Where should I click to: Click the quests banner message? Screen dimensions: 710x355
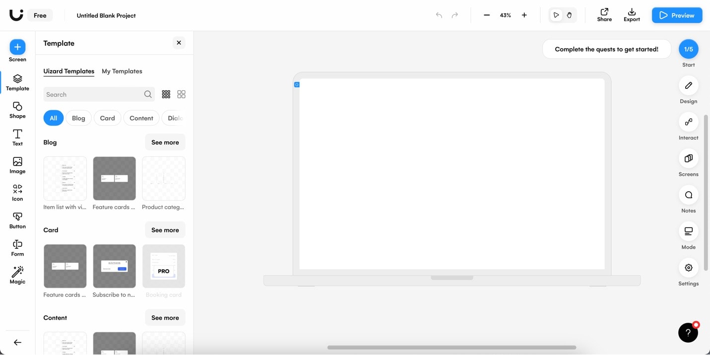(607, 49)
